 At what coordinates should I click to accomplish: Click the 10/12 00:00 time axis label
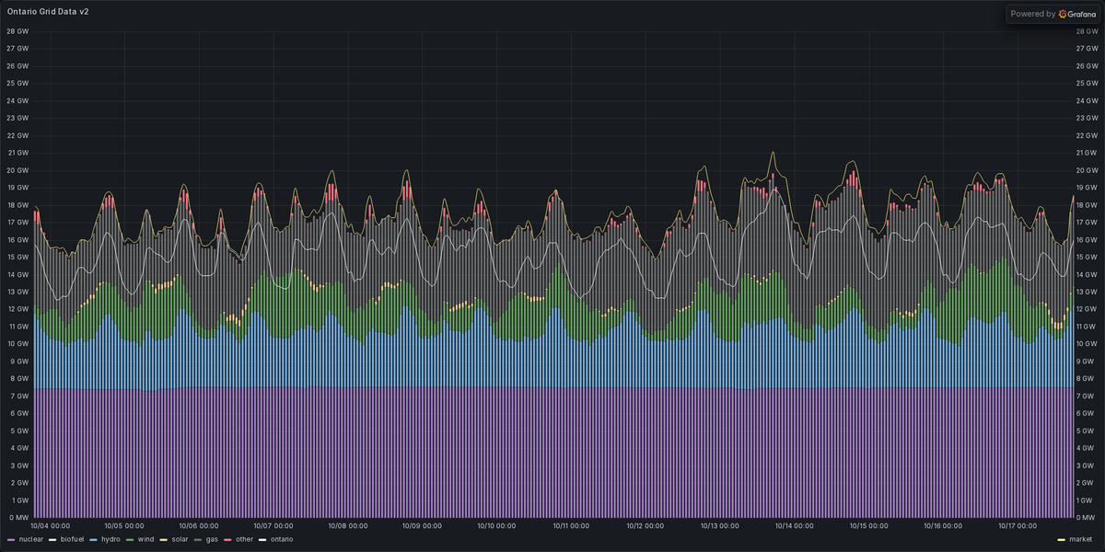[646, 527]
